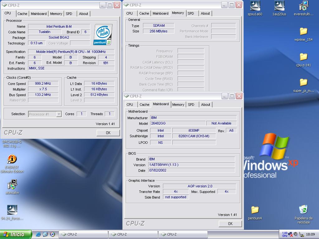Screen dimensions: 319x239
Task: Select the super_pi_m... folder
Action: click(x=303, y=85)
